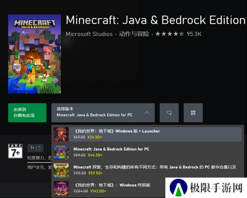Viewport: 247px width, 198px height.
Task: Add game to wishlist with heart icon
Action: [x=169, y=113]
